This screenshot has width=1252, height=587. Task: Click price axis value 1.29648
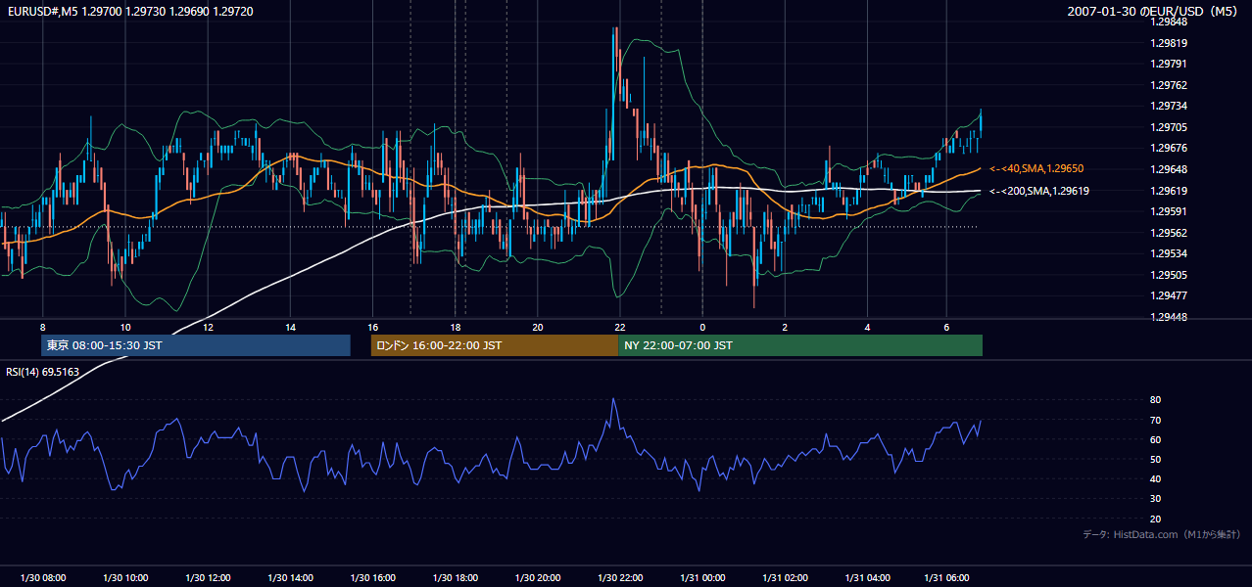[1169, 169]
